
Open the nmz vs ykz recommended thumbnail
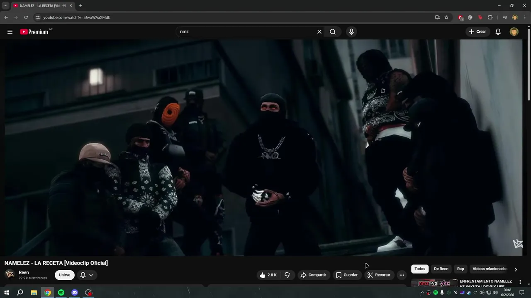click(x=434, y=283)
